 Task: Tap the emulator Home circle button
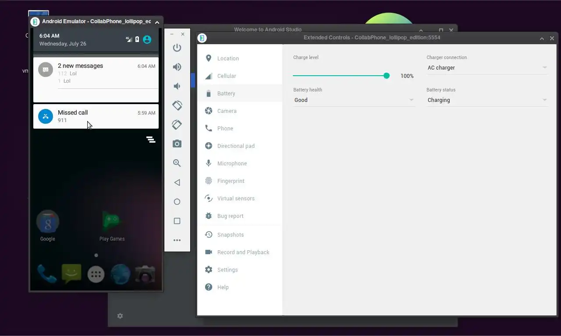point(177,202)
